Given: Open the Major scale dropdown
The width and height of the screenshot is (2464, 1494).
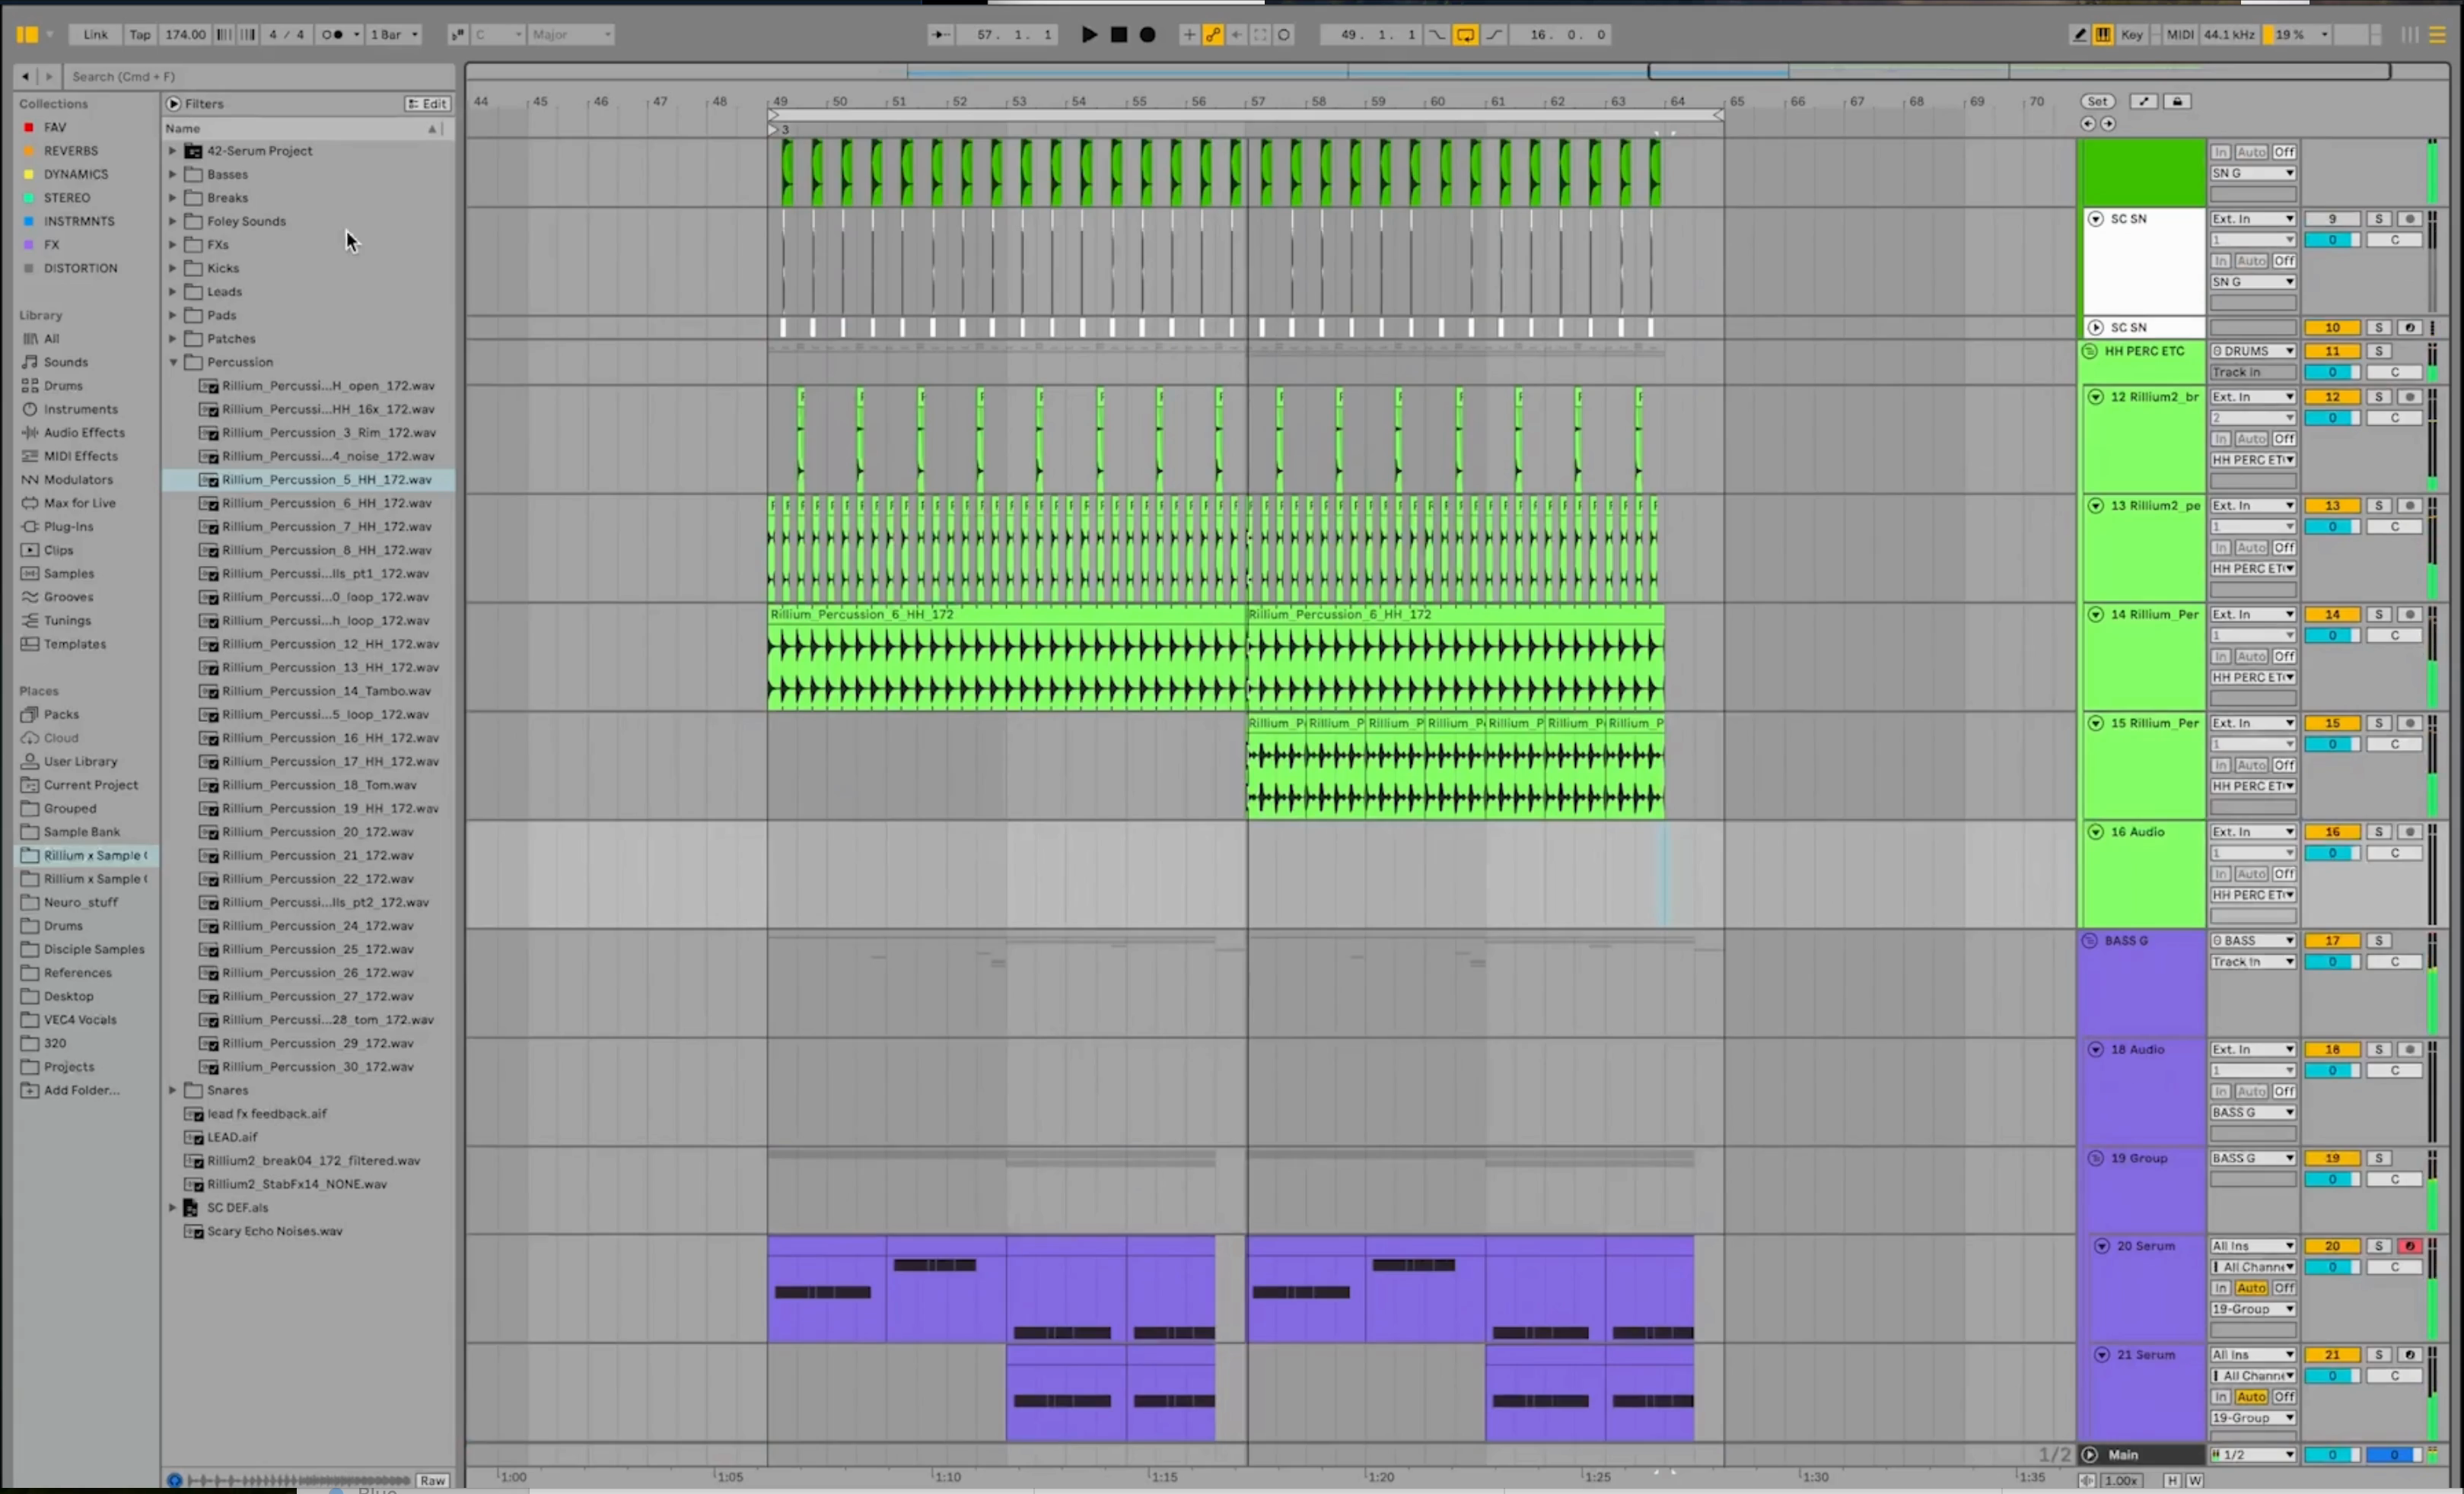Looking at the screenshot, I should tap(571, 34).
